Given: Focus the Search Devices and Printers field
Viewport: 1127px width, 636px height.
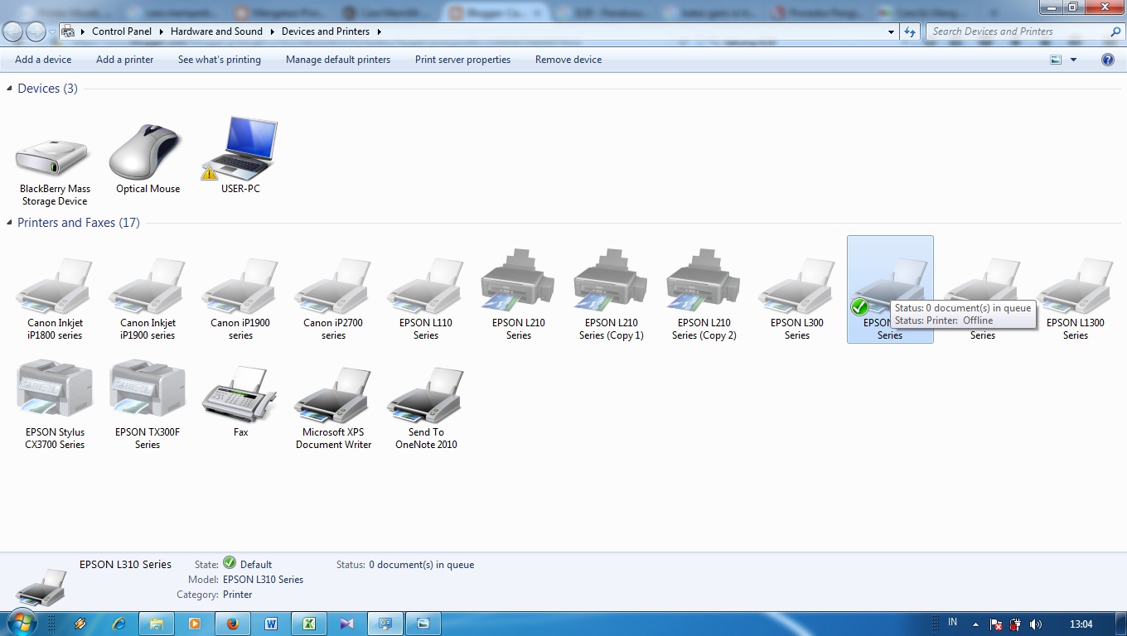Looking at the screenshot, I should (1017, 31).
